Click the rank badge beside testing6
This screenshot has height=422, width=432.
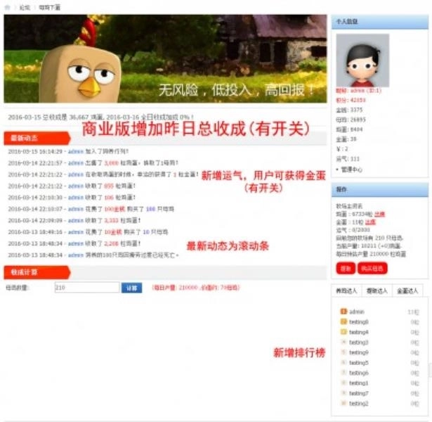point(343,373)
